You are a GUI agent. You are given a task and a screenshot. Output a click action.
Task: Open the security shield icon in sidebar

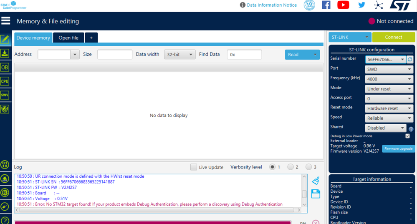tap(5, 109)
